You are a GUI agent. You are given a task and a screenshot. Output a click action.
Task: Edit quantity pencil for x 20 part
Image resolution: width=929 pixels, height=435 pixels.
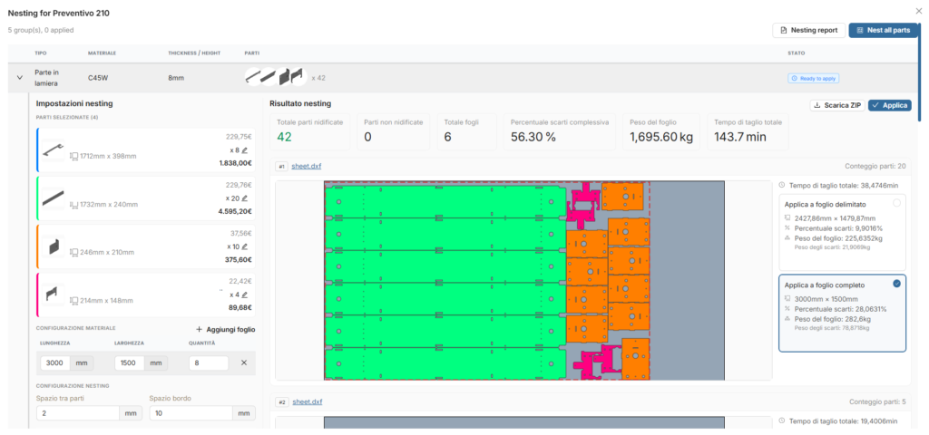245,198
